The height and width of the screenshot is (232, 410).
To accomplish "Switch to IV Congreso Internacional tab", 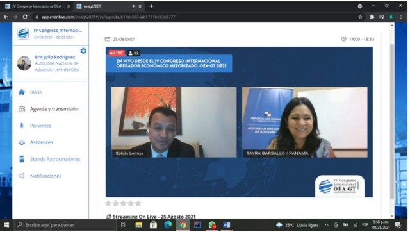I will [37, 6].
